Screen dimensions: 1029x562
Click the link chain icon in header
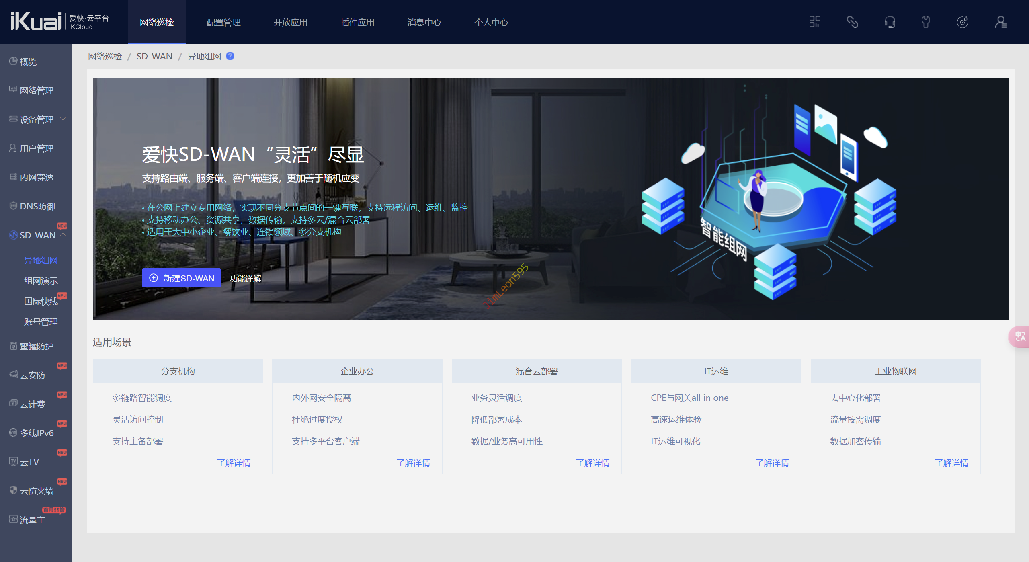point(852,22)
